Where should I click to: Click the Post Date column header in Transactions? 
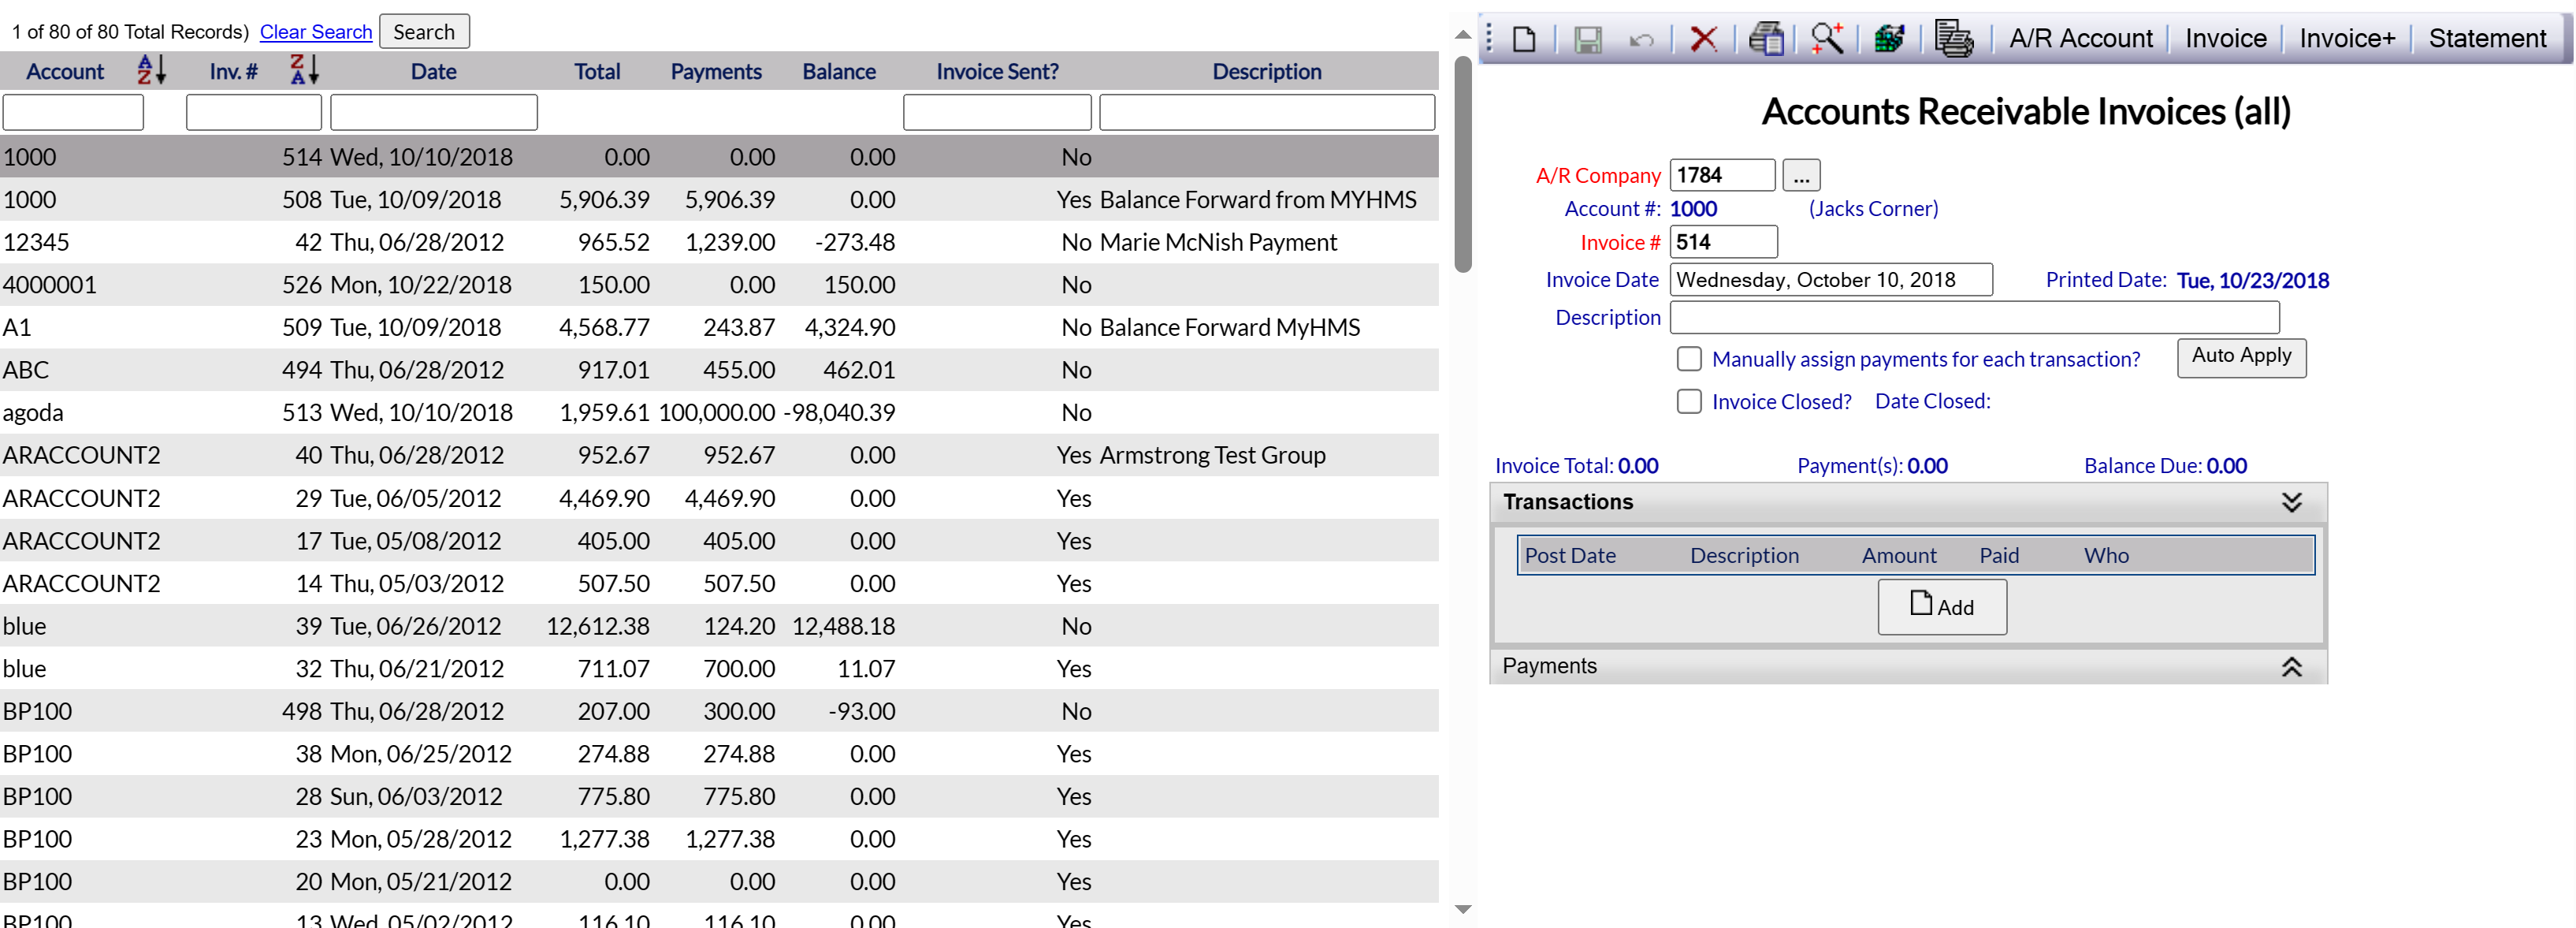tap(1569, 556)
